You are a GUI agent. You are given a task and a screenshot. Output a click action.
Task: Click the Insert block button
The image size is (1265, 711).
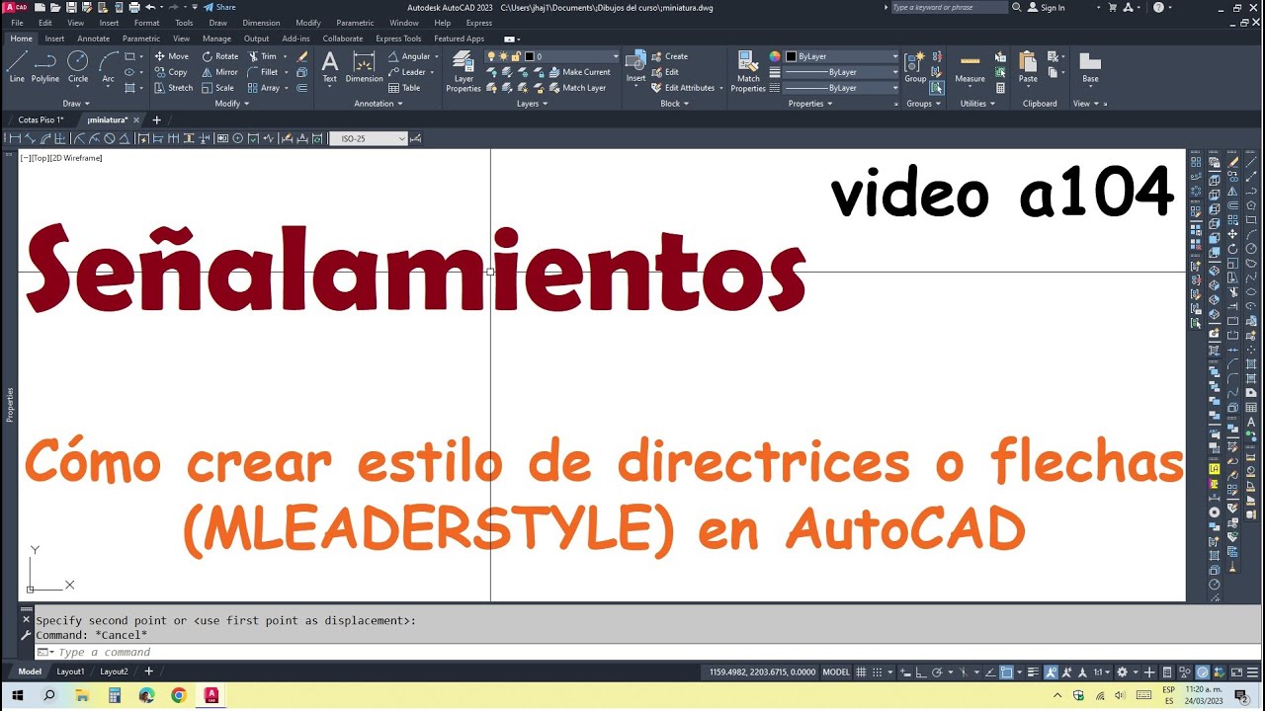point(635,67)
